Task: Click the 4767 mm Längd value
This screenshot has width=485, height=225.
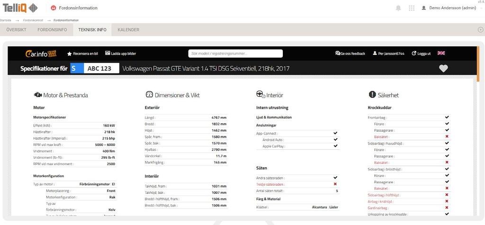Action: tap(219, 117)
